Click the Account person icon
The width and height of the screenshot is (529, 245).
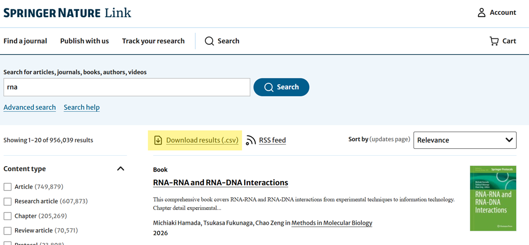click(x=482, y=13)
